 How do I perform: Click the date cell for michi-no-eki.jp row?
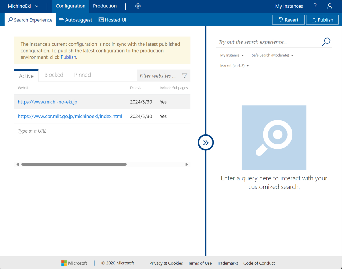point(141,102)
